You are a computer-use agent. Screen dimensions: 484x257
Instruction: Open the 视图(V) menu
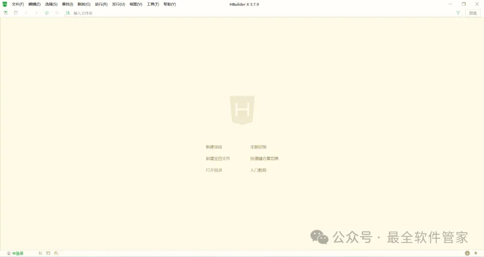pyautogui.click(x=135, y=4)
